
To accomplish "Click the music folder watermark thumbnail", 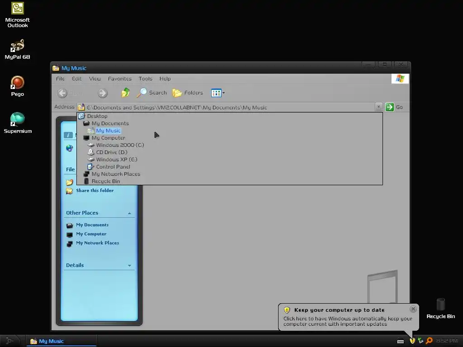I will point(383,286).
